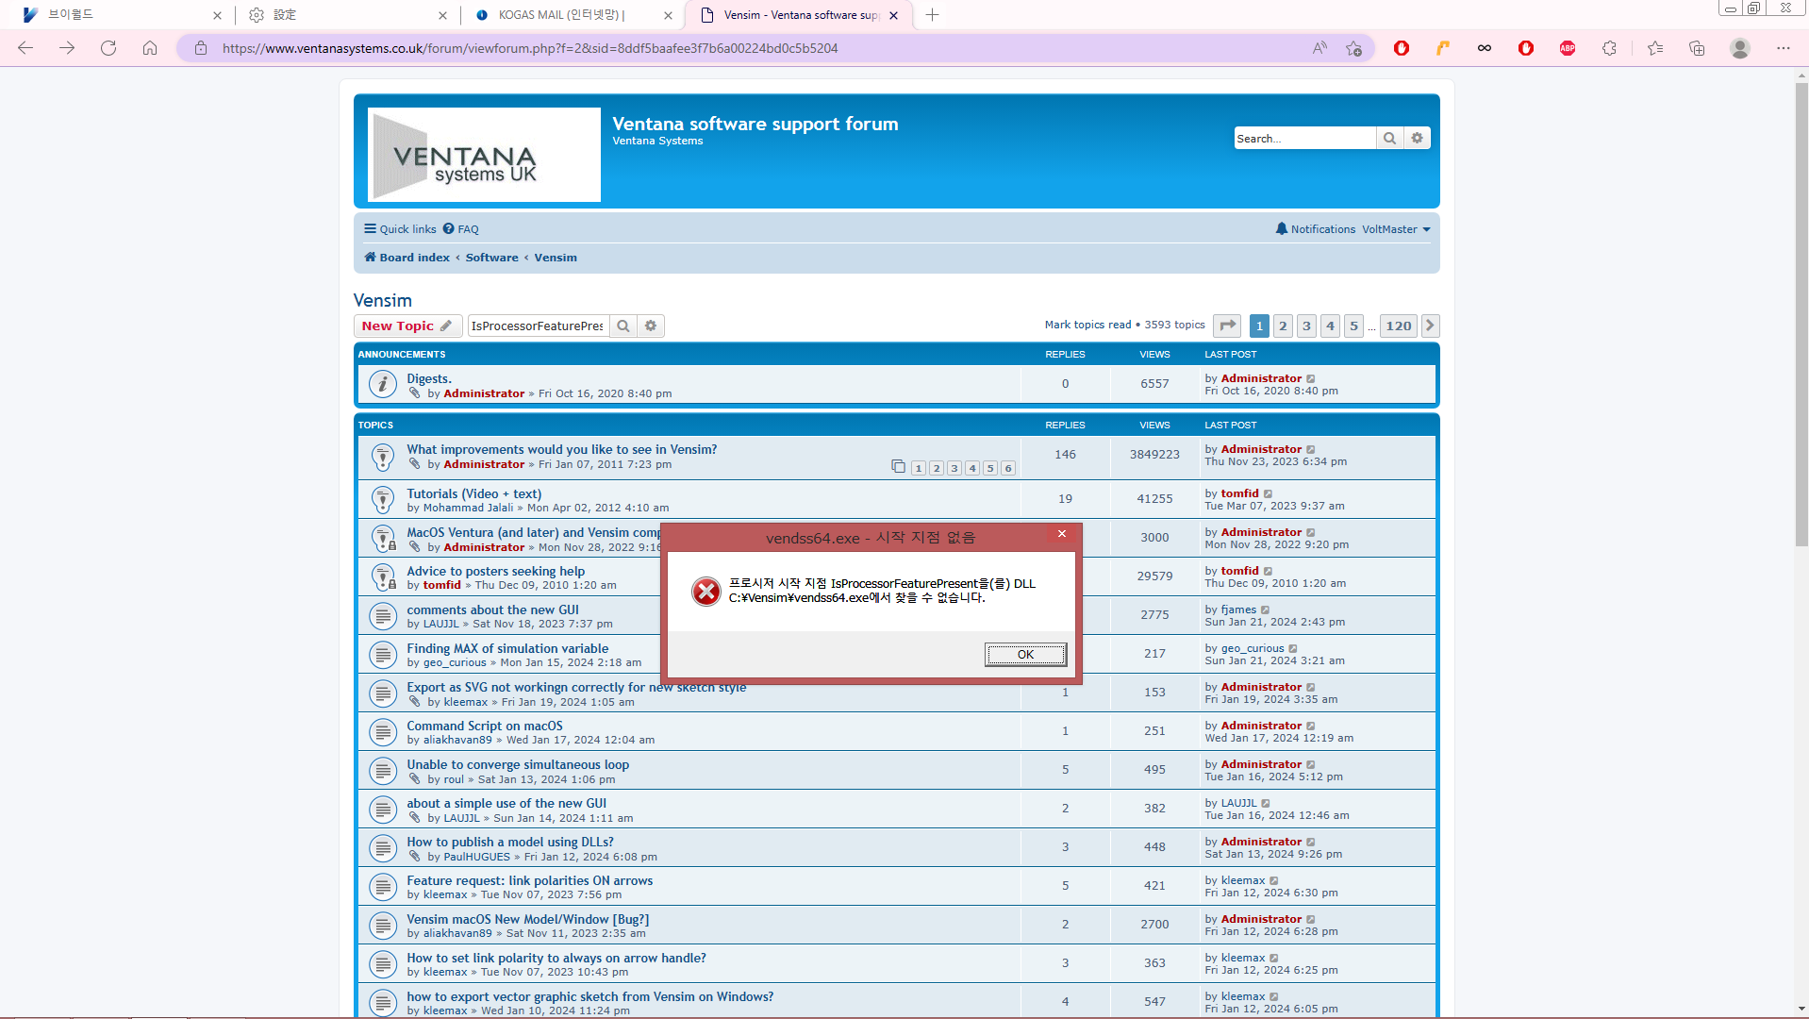1809x1019 pixels.
Task: Add this page to favorites
Action: coord(1354,48)
